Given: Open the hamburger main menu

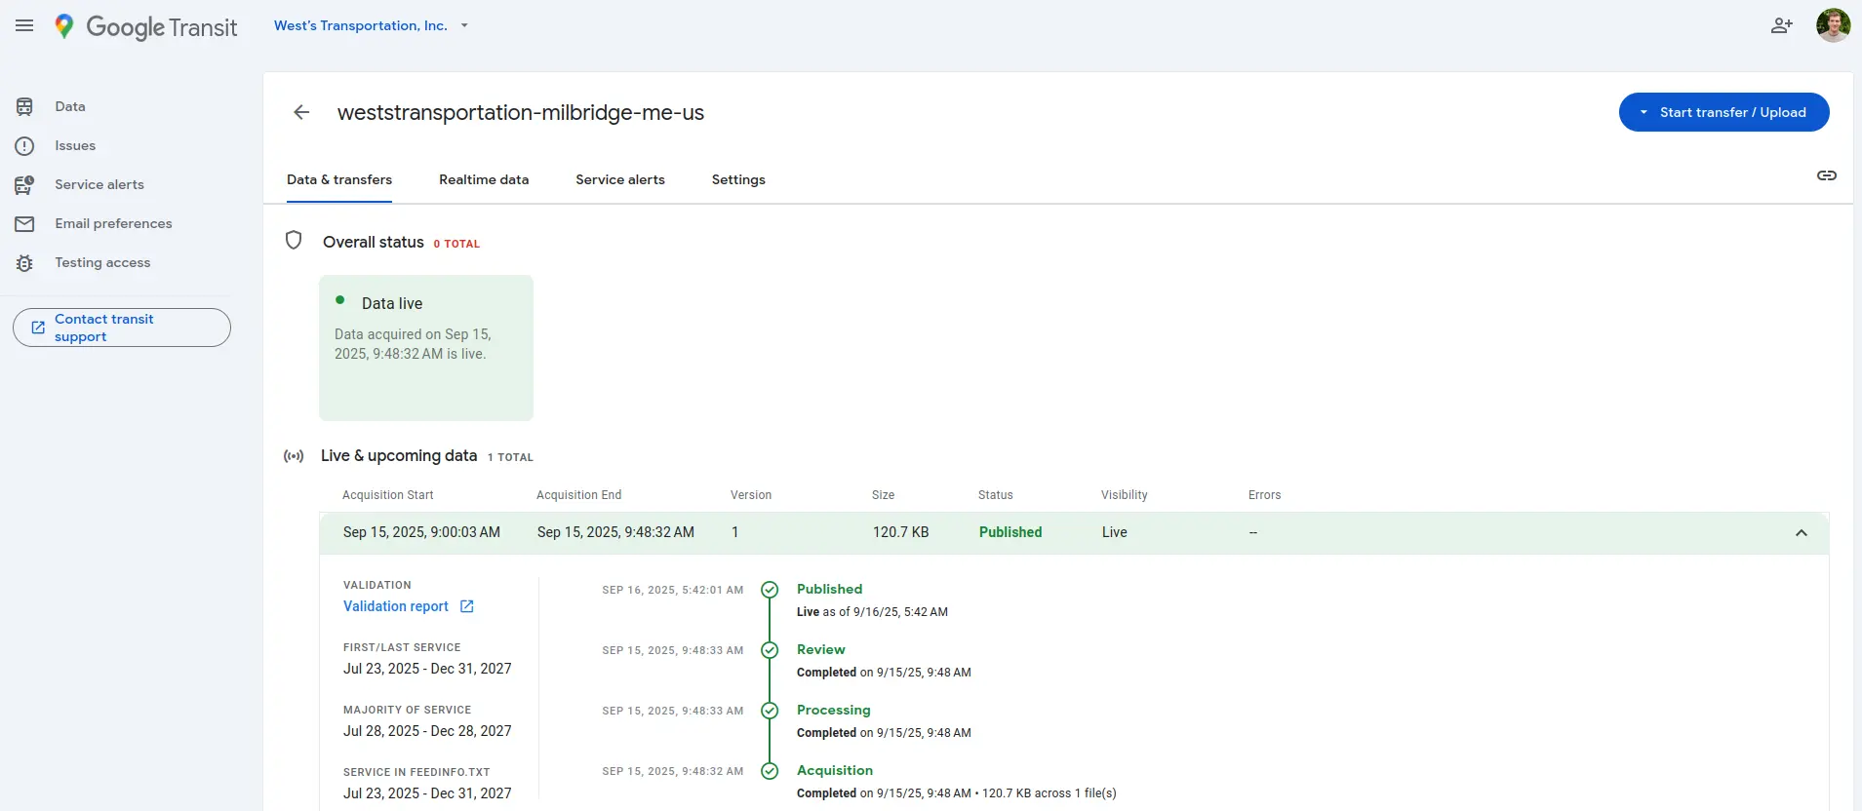Looking at the screenshot, I should click(24, 25).
